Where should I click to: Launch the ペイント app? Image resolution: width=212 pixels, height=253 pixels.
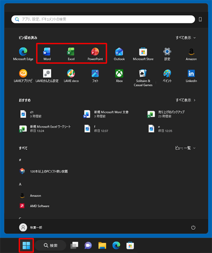[x=167, y=76]
